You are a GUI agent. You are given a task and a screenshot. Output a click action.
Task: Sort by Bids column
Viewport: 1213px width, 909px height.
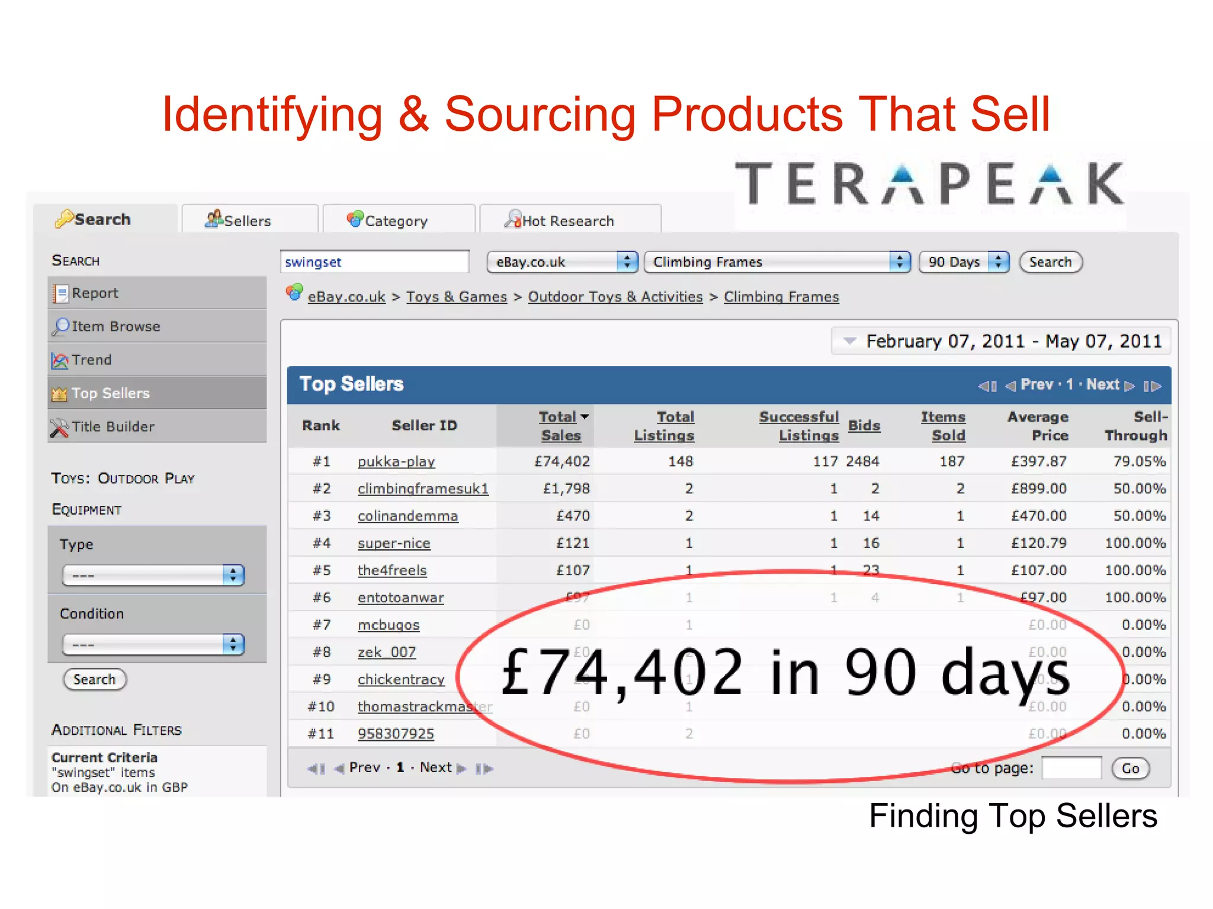coord(864,425)
